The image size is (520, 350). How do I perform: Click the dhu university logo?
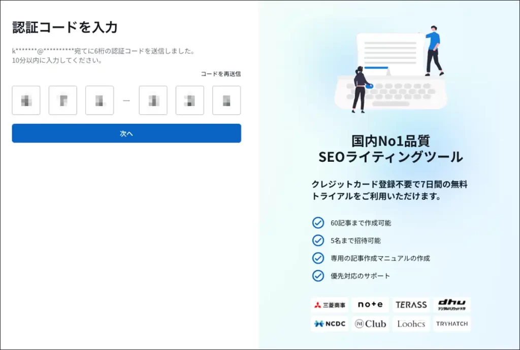coord(451,305)
